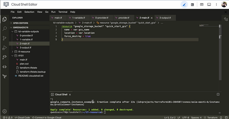The height and width of the screenshot is (119, 229).
Task: Open main.tf under tf101 folder
Action: (29, 60)
